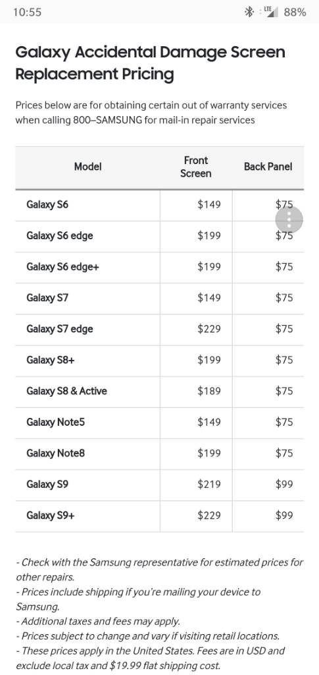Tap the $219 front screen price for S9

coord(209,484)
